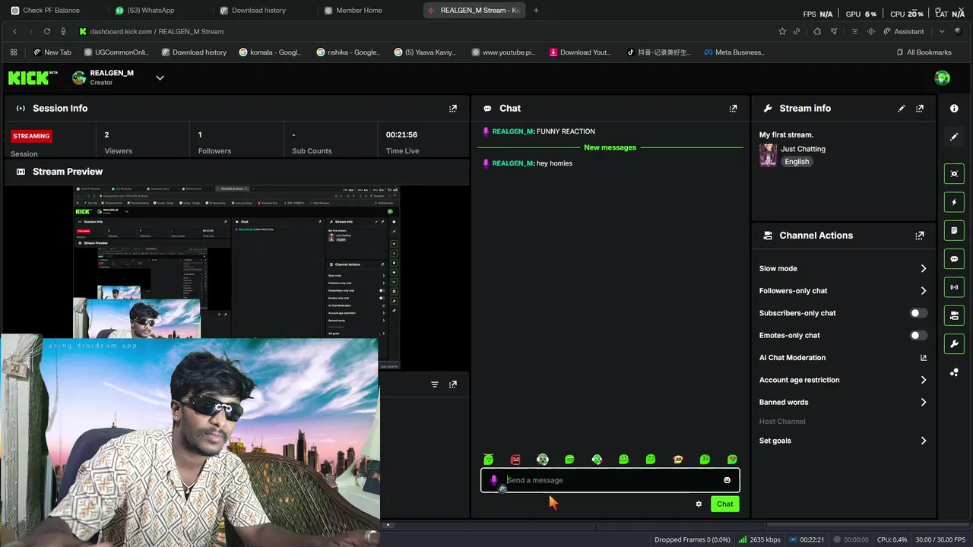The image size is (973, 547).
Task: Click the Just Chatting category thumbnail
Action: click(768, 155)
